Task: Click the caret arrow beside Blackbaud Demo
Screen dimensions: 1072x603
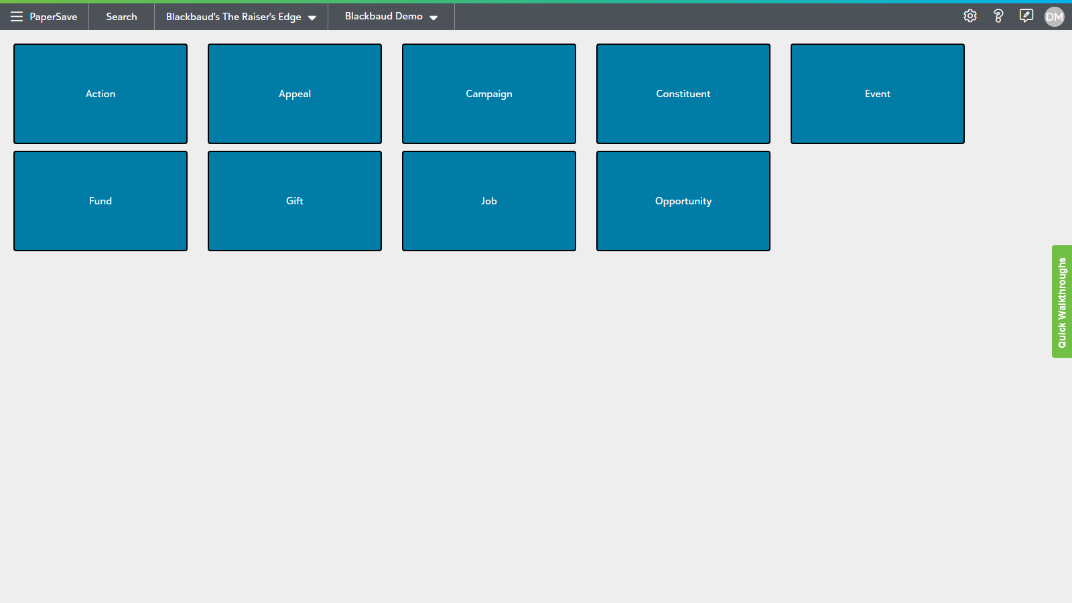Action: [433, 18]
